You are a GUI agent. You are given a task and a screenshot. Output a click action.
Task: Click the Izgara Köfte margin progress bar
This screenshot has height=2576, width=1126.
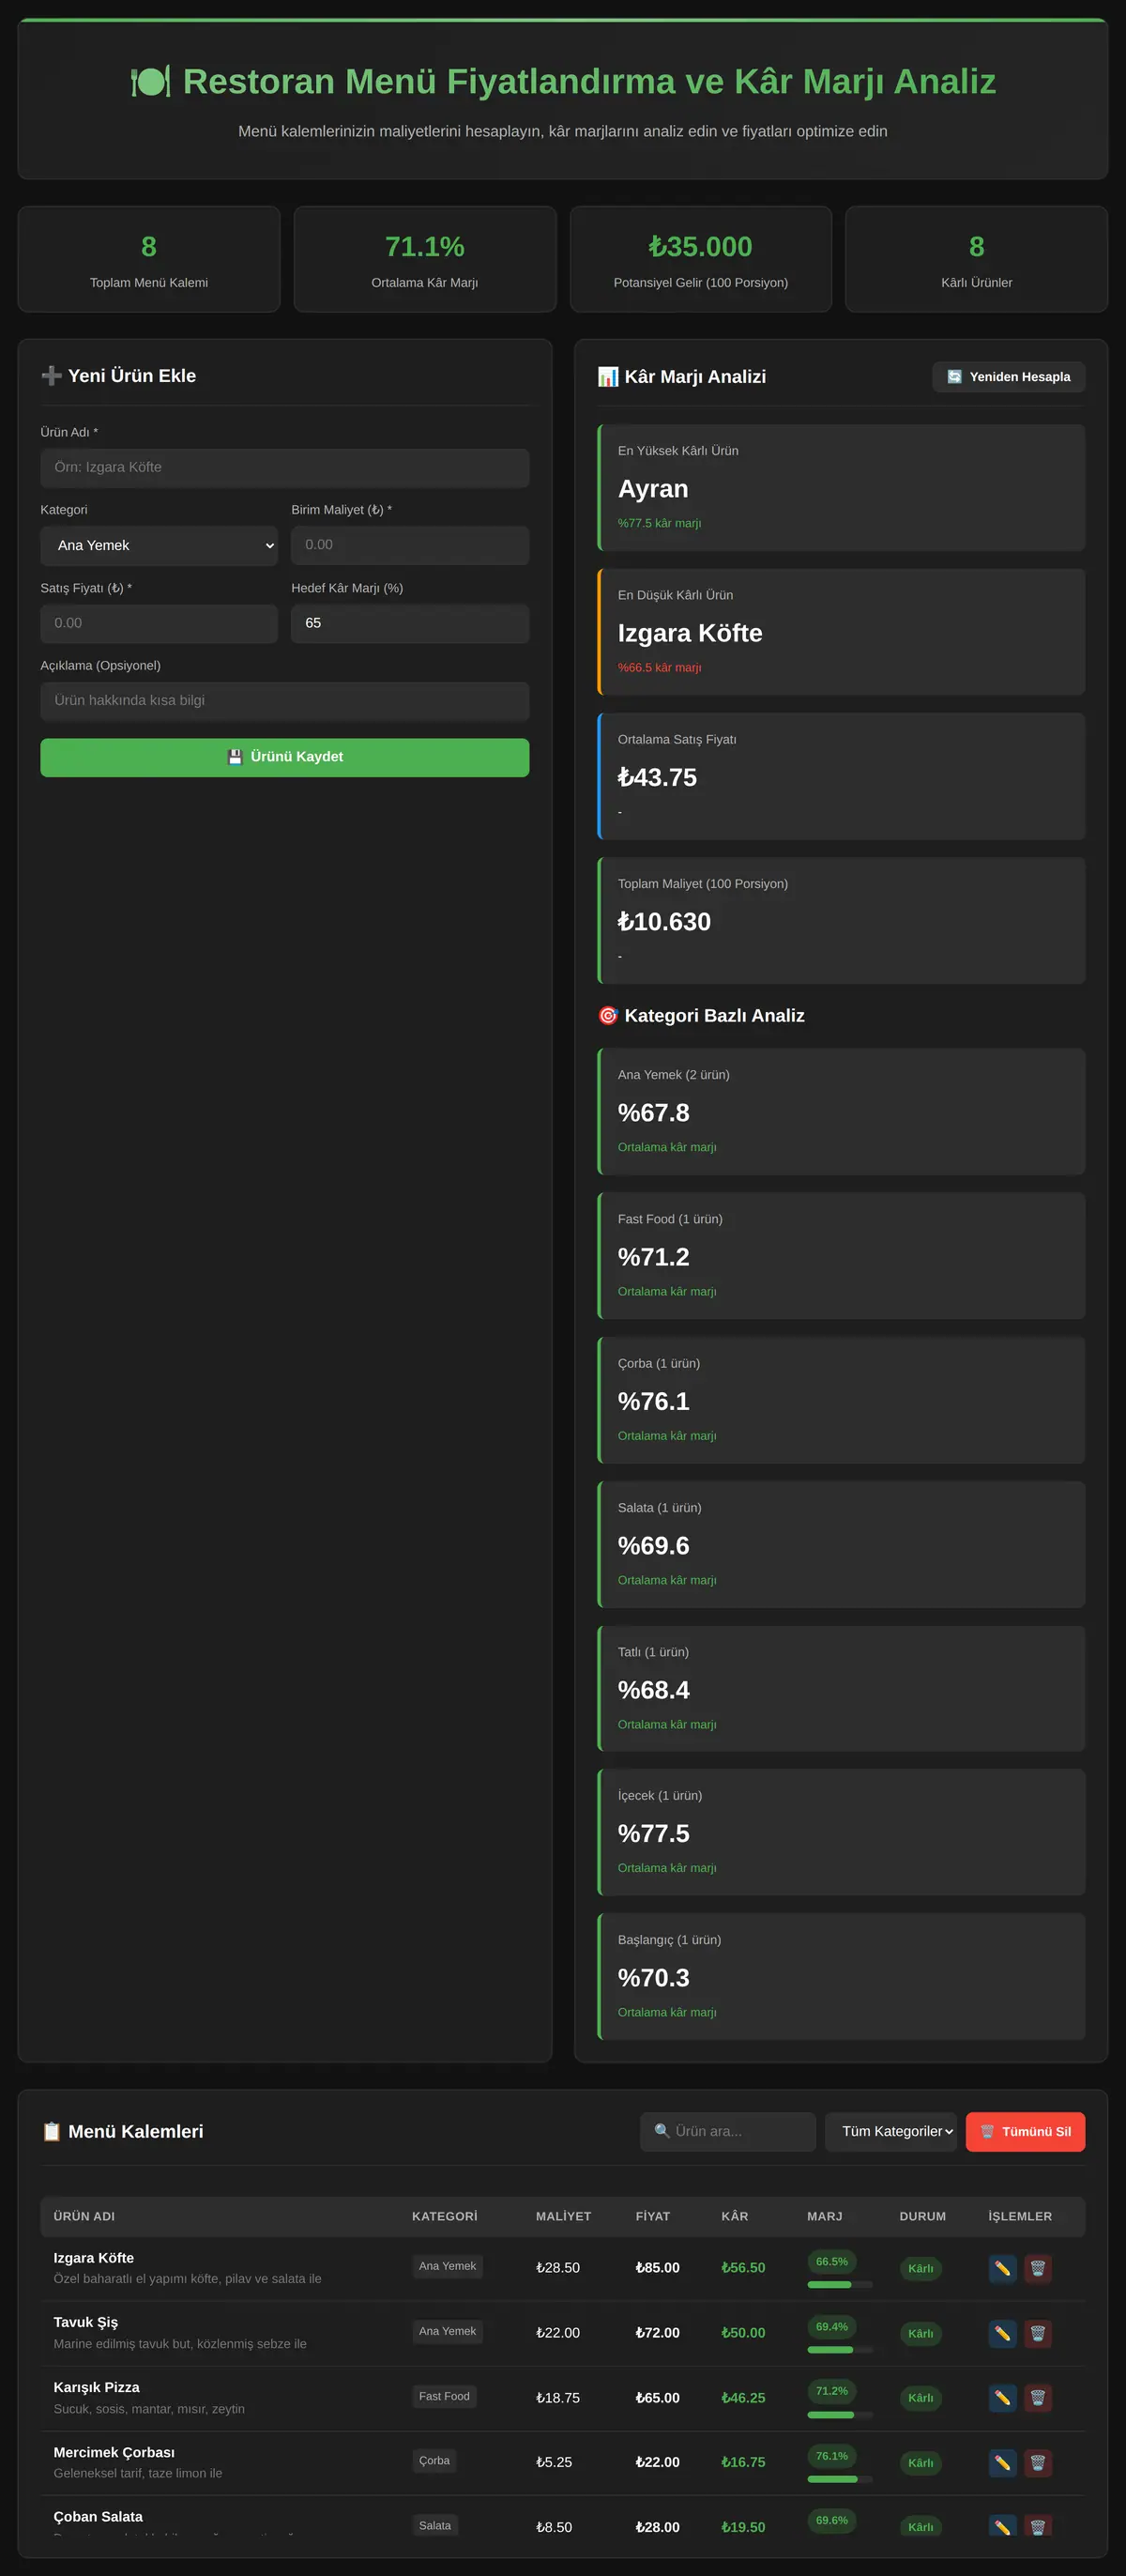(839, 2284)
